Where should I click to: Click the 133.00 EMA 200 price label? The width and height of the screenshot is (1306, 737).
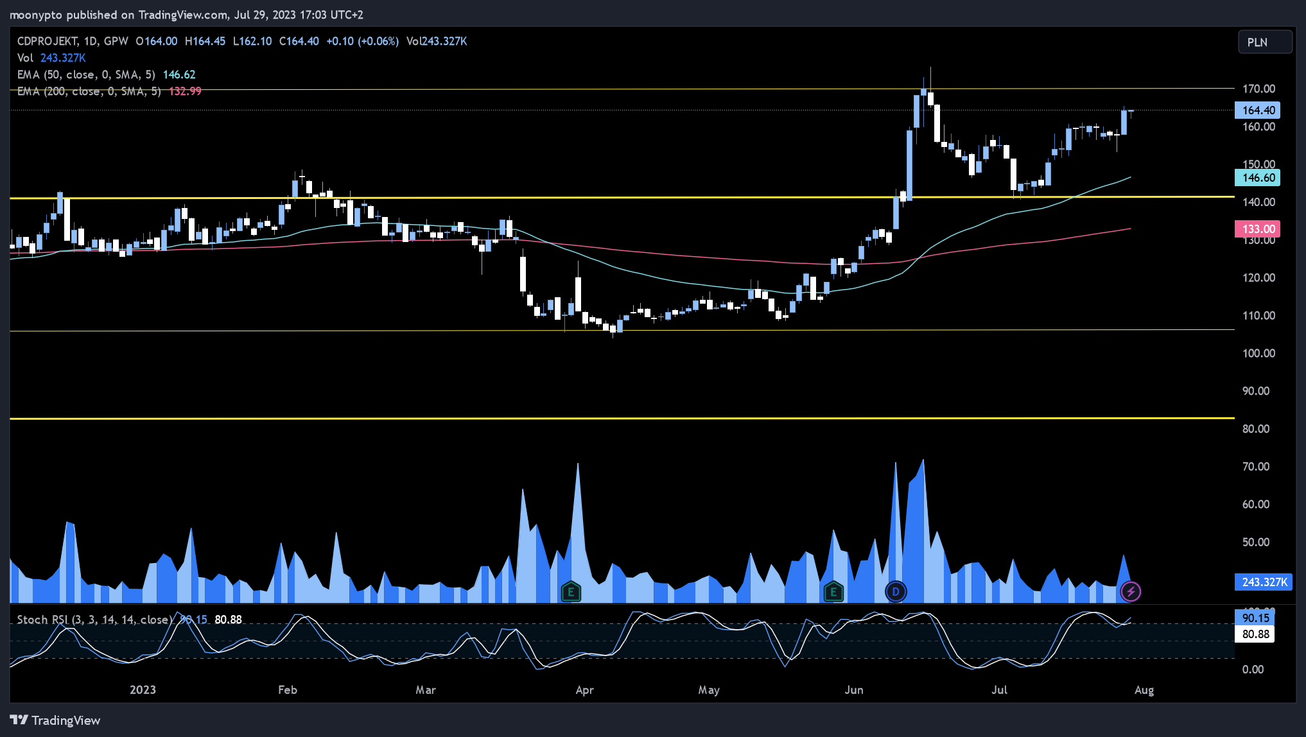click(1258, 229)
